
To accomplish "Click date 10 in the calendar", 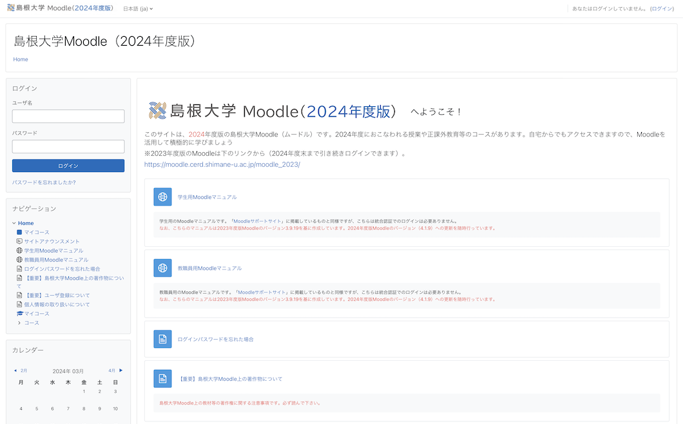I will coord(115,409).
